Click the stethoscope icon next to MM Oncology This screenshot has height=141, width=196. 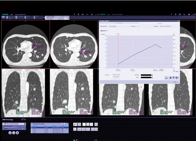pyautogui.click(x=22, y=120)
